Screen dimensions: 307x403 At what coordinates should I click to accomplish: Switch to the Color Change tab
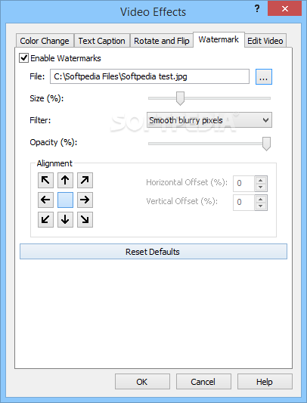[x=45, y=41]
